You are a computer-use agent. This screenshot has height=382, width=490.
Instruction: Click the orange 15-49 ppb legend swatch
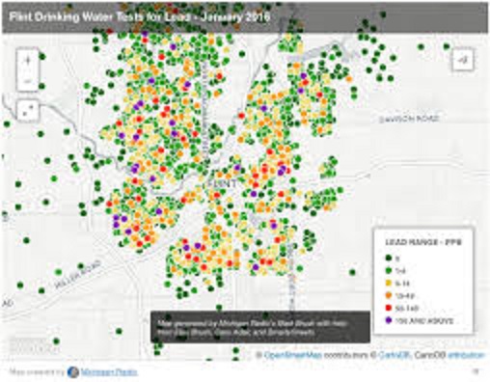point(389,295)
